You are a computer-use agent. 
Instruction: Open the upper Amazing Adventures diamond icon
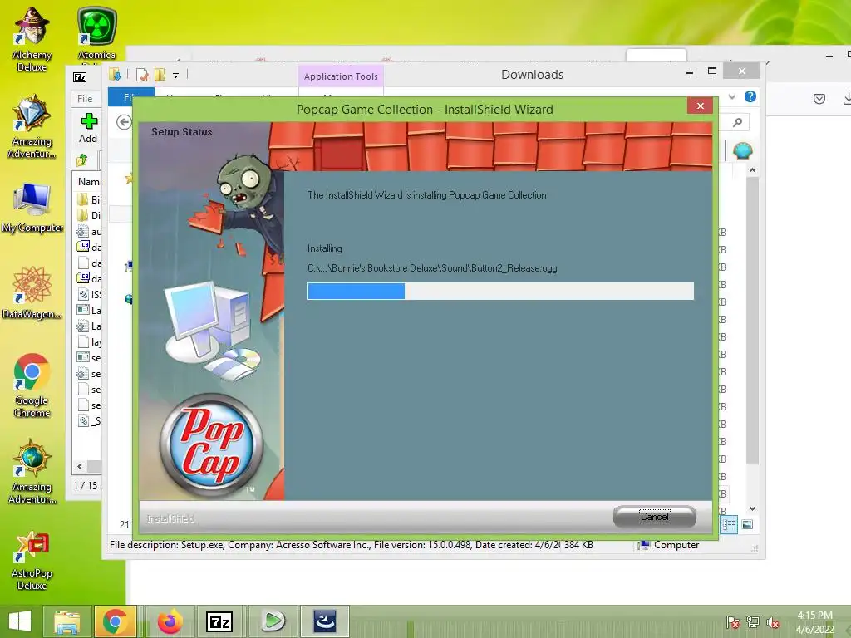pos(32,126)
